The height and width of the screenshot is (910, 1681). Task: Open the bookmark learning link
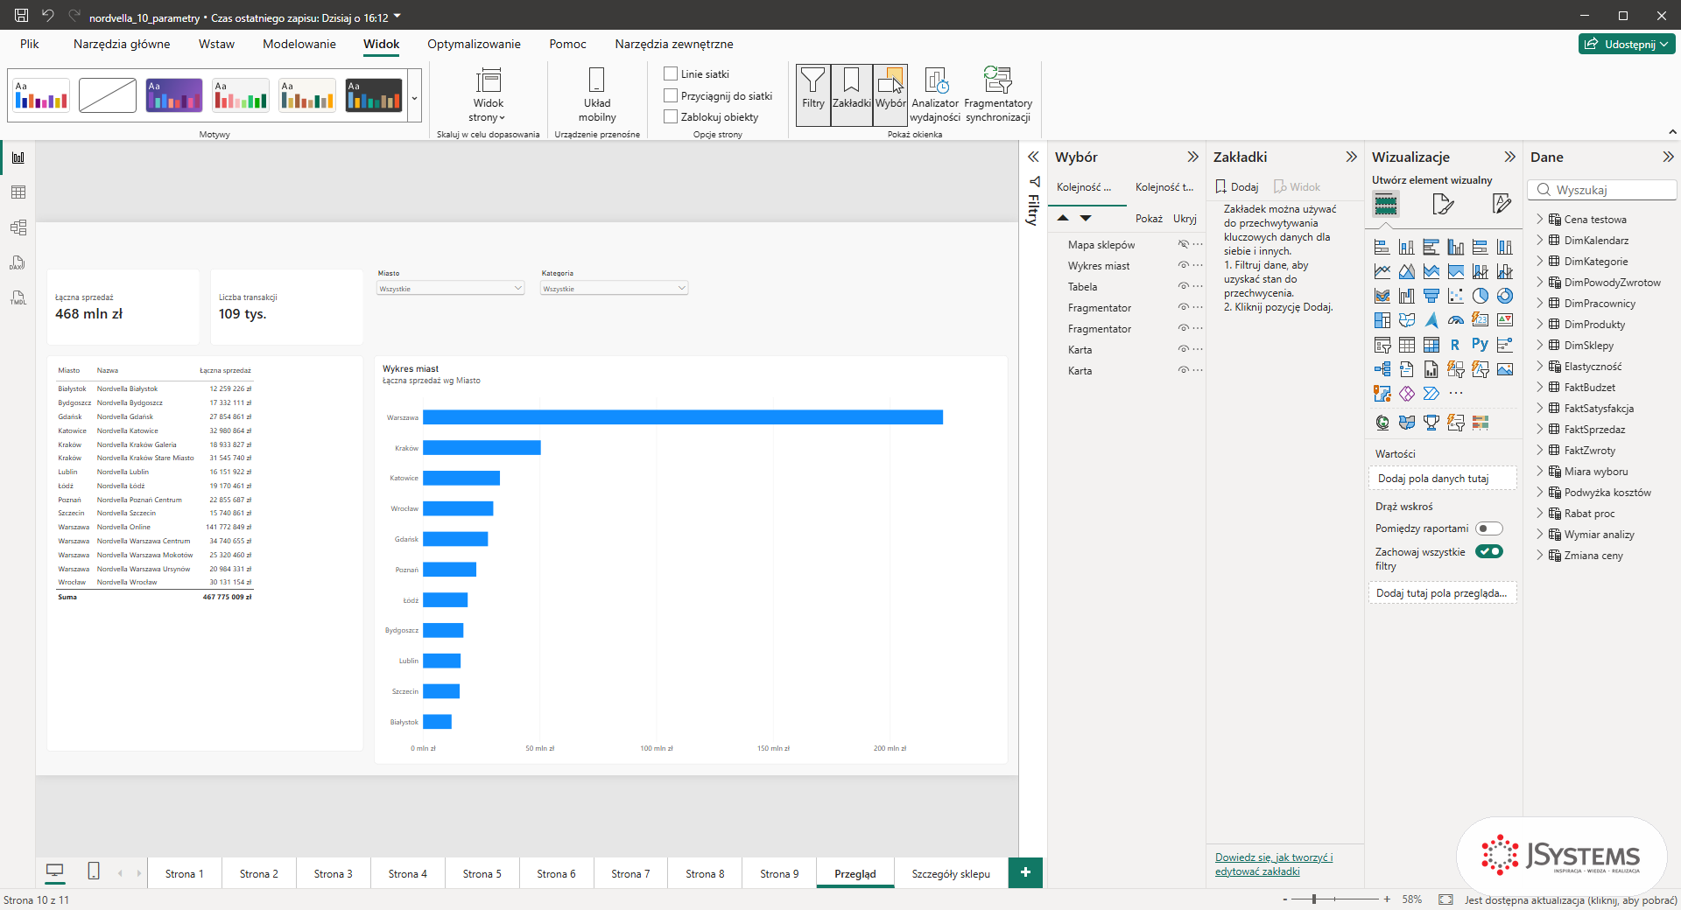coord(1274,864)
